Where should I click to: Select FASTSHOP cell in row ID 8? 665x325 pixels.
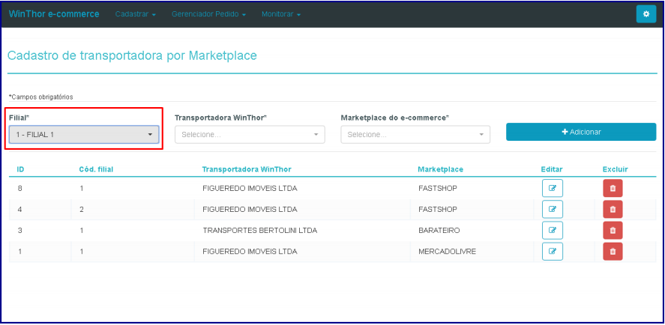pos(437,189)
